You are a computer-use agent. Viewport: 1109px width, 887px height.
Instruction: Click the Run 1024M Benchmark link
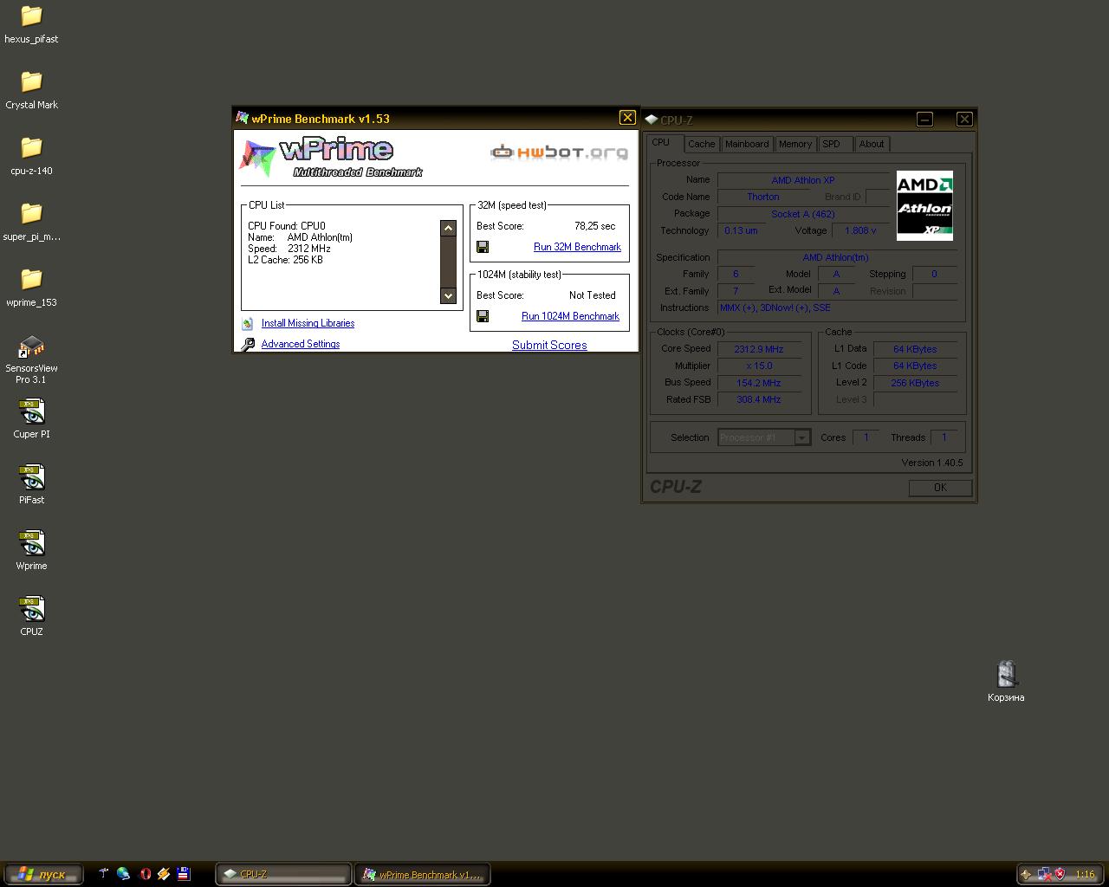[570, 316]
